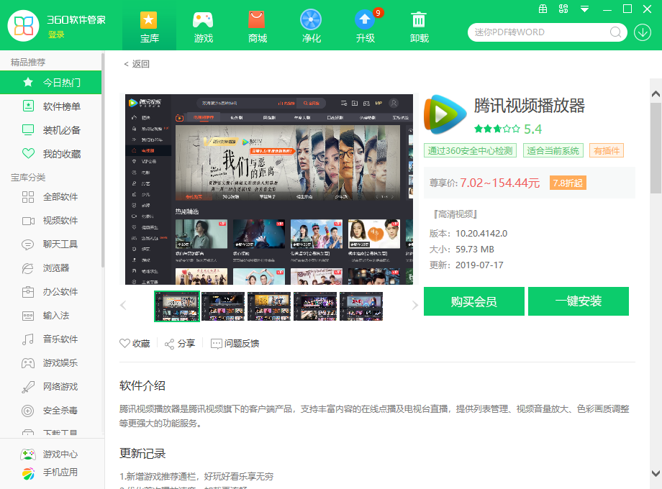Click the 输入法 keyboard icon
This screenshot has width=662, height=489.
click(28, 316)
